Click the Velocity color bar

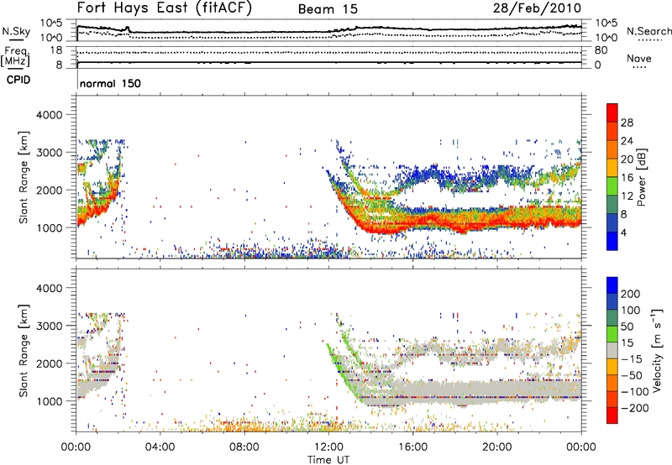(612, 350)
